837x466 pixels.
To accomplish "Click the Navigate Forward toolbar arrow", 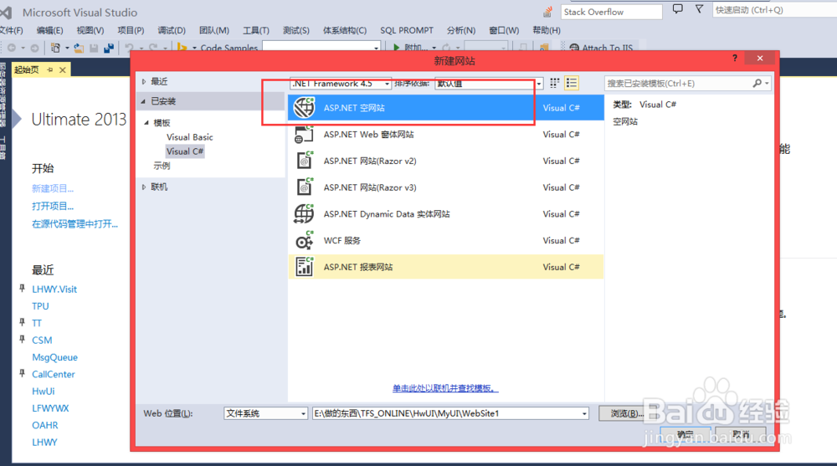I will 34,48.
